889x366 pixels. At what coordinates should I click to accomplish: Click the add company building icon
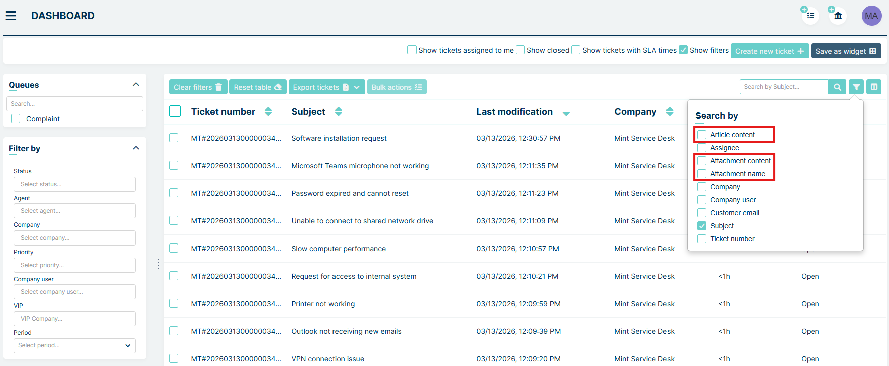837,16
